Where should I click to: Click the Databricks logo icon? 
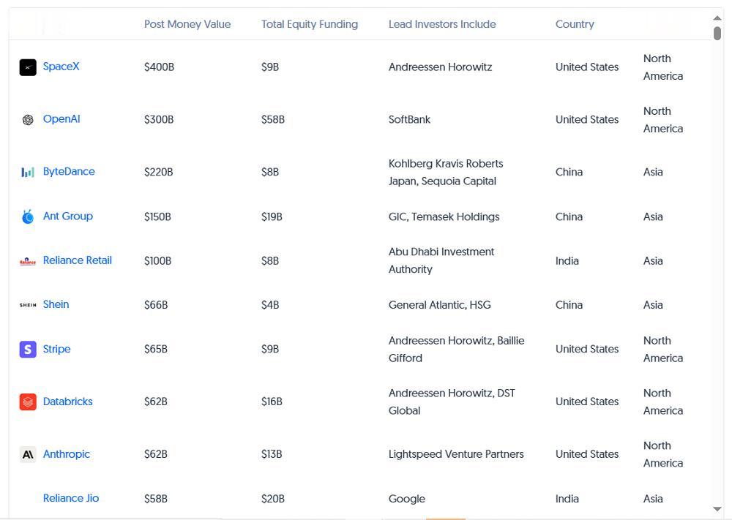tap(28, 402)
